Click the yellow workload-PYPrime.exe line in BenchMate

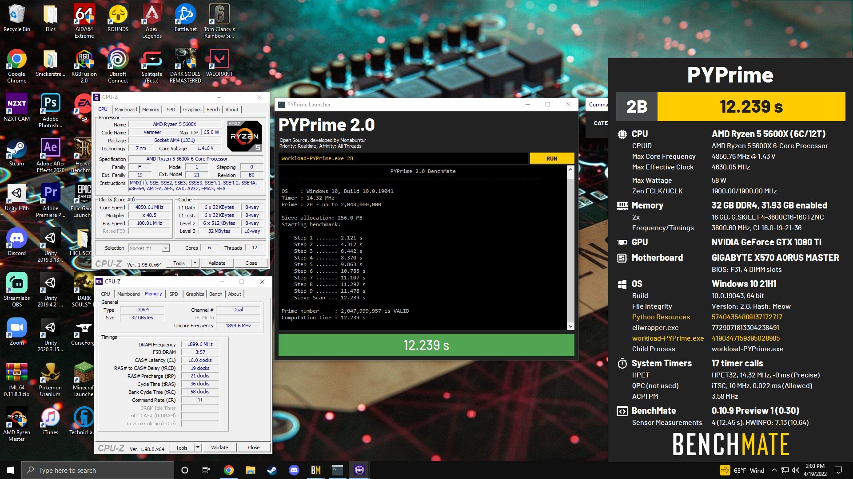[706, 338]
